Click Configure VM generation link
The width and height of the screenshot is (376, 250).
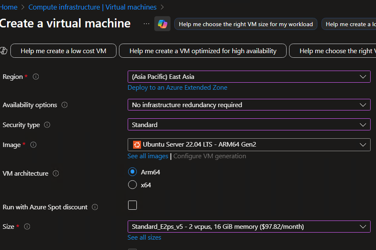pos(210,156)
